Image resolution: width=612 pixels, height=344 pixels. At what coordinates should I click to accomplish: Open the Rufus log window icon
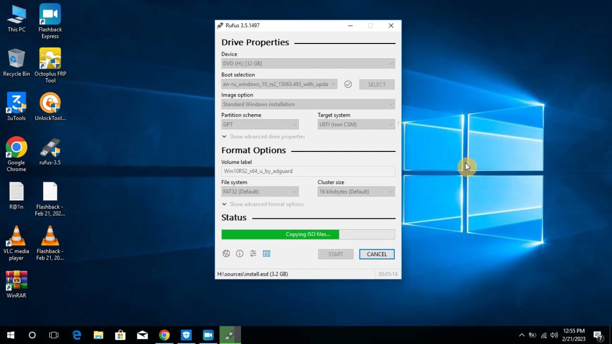(x=267, y=254)
